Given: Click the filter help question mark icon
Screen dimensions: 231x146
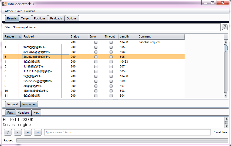Looking at the screenshot, I should [225, 27].
